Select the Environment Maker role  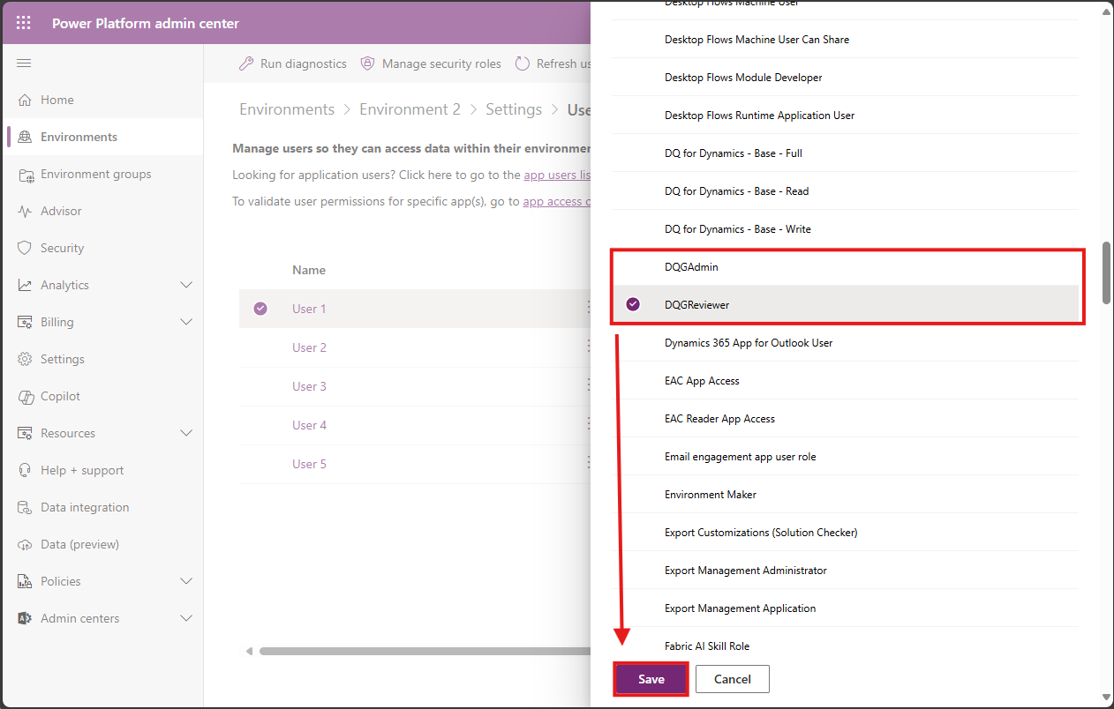pyautogui.click(x=845, y=494)
